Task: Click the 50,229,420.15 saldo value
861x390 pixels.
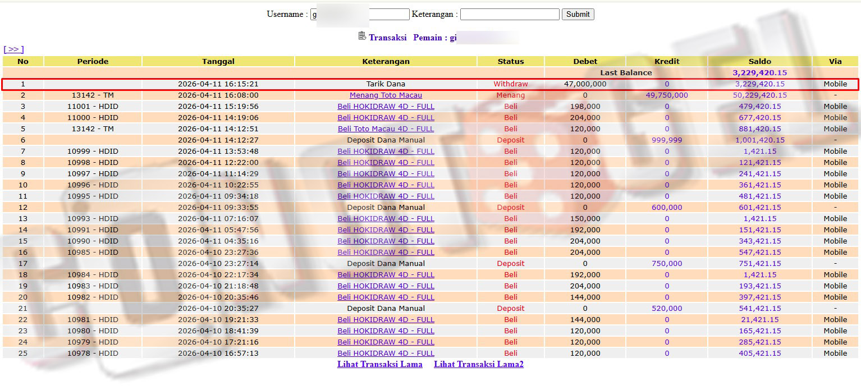Action: (x=760, y=95)
